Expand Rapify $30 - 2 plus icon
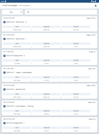 tap(4, 56)
